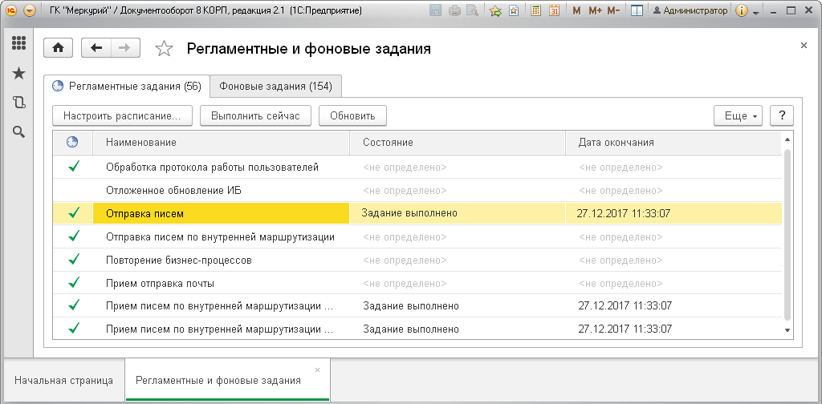
Task: Navigate forward with right arrow
Action: [124, 47]
